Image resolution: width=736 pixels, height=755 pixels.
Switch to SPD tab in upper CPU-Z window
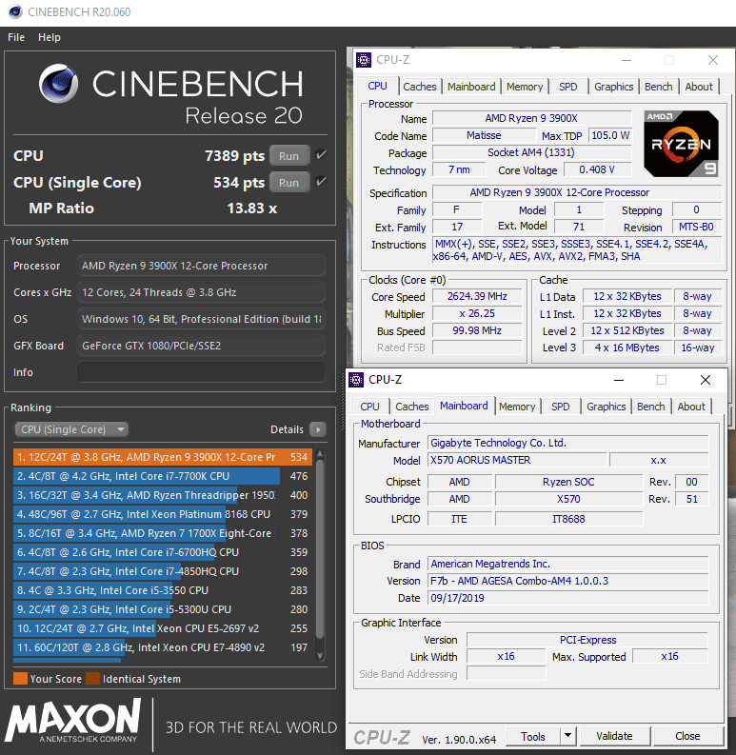(x=567, y=87)
